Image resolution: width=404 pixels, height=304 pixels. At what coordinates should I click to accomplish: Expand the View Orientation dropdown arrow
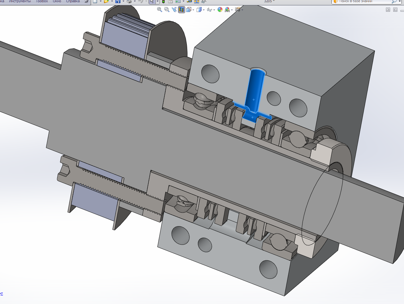[193, 10]
